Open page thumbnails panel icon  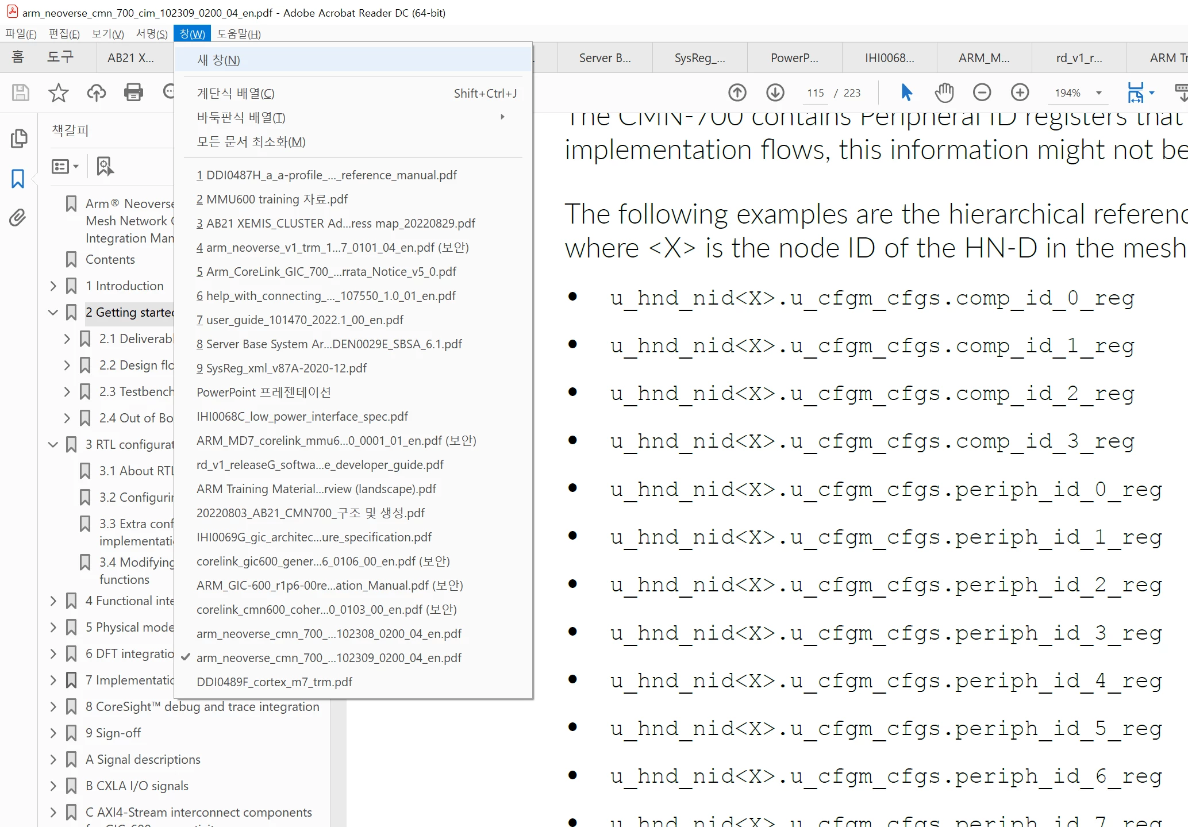pyautogui.click(x=19, y=139)
